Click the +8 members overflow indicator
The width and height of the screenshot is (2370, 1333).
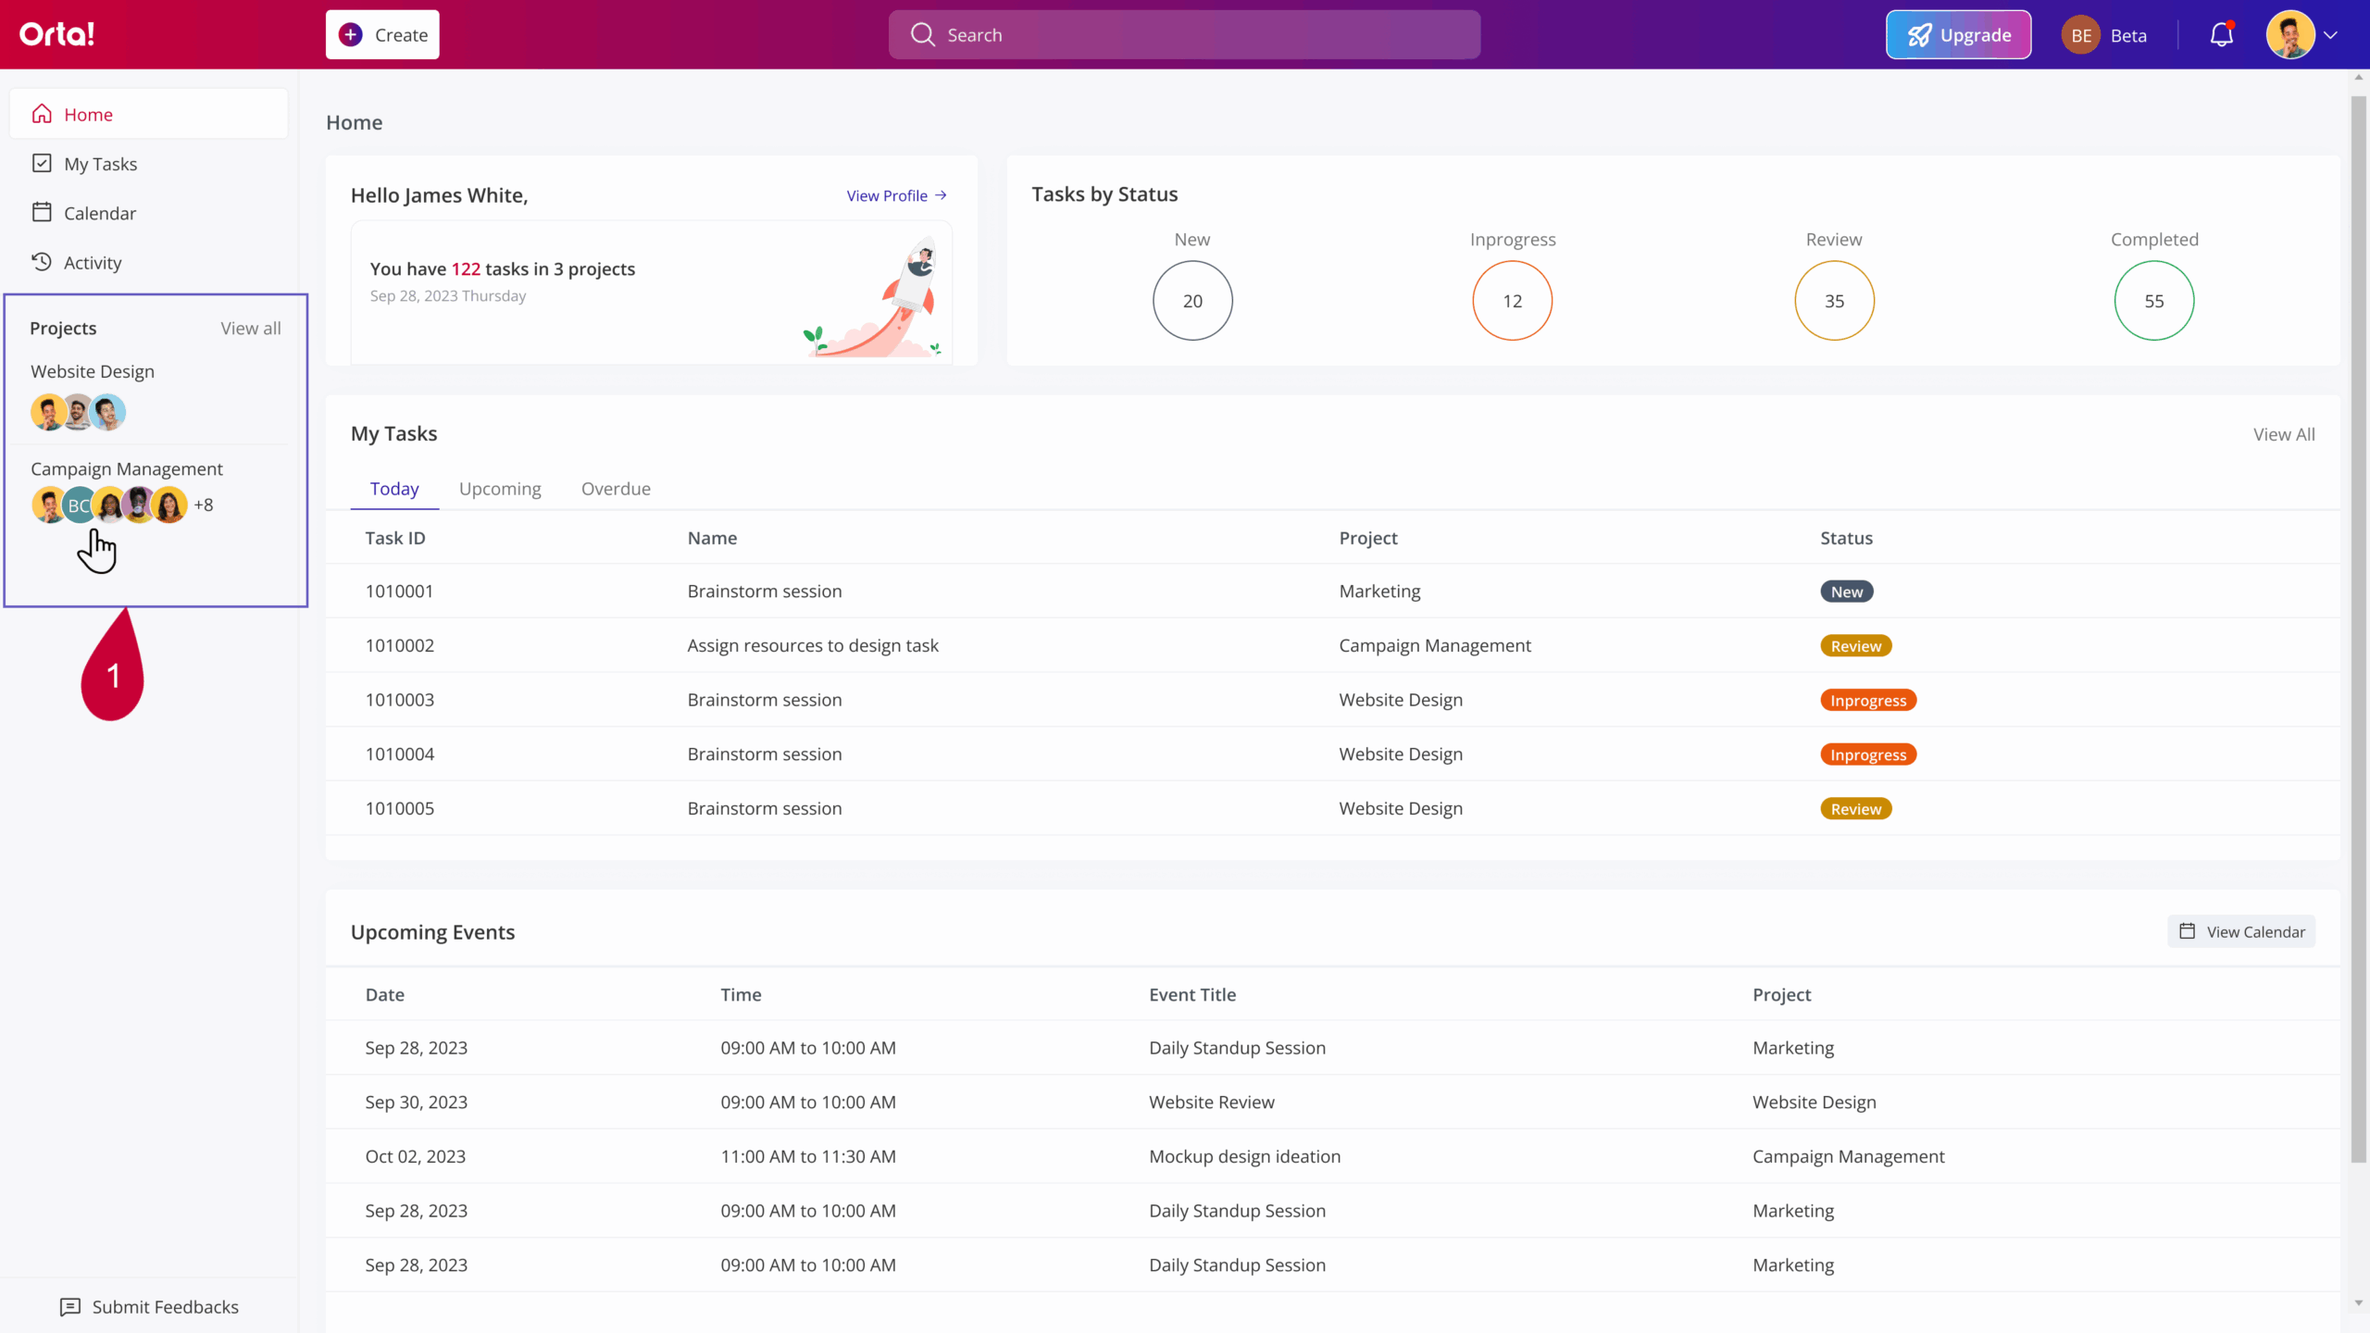[x=204, y=505]
